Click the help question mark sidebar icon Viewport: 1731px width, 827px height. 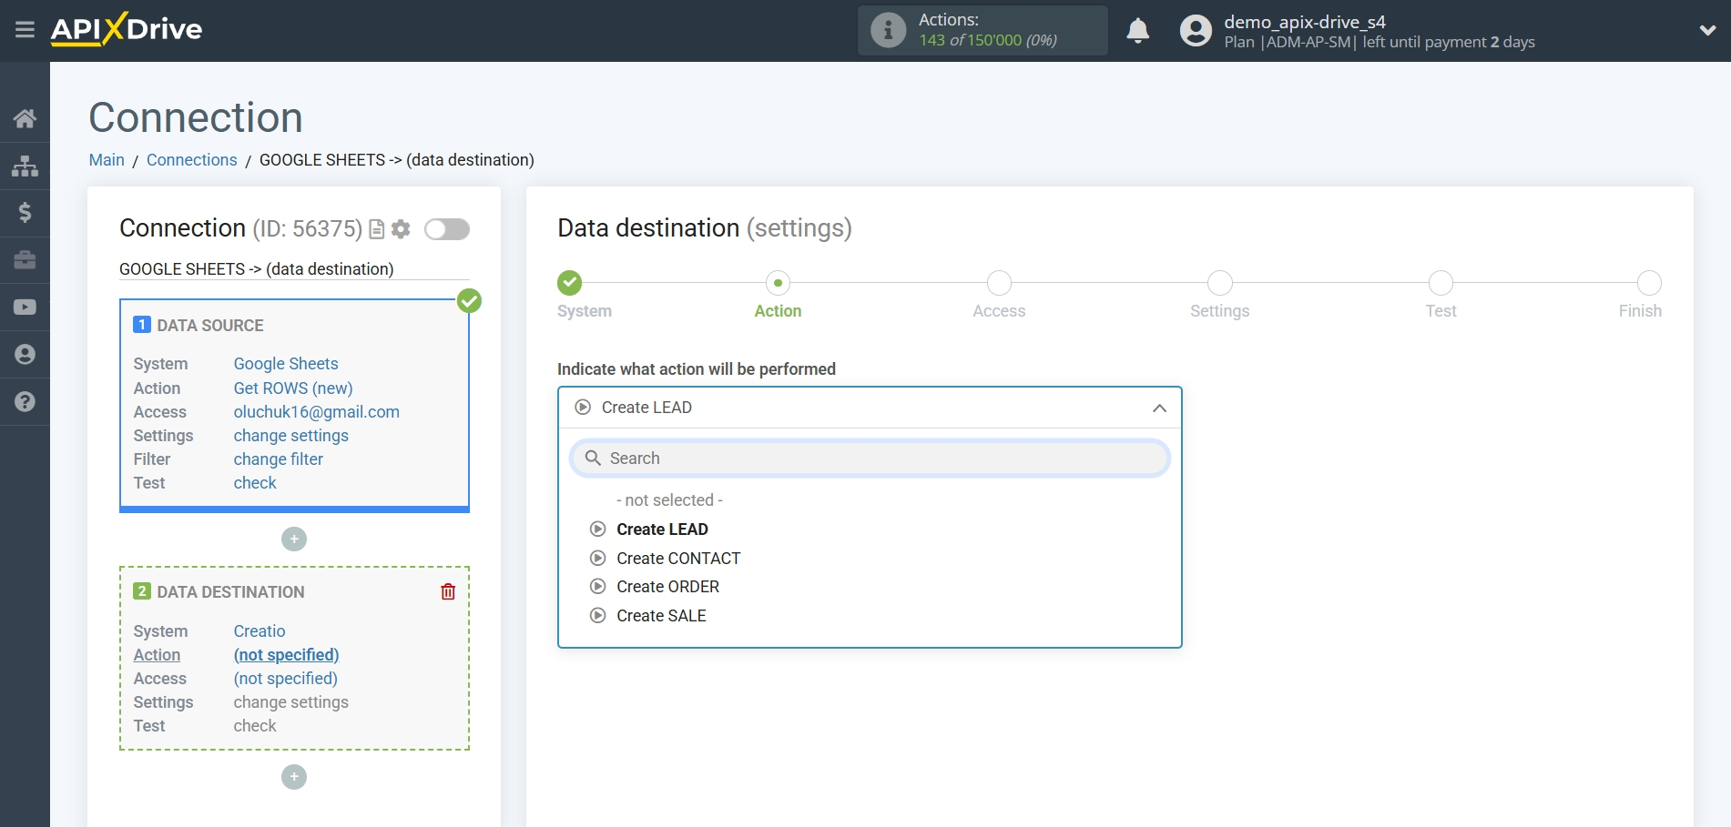pyautogui.click(x=25, y=401)
